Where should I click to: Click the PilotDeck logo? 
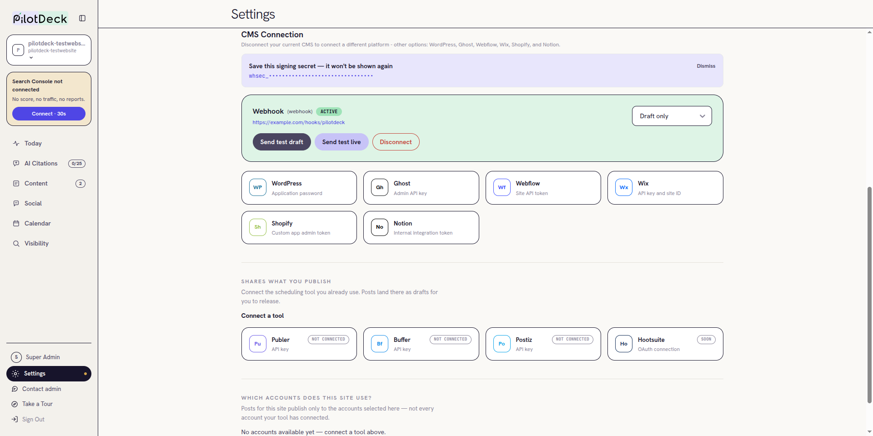point(40,18)
